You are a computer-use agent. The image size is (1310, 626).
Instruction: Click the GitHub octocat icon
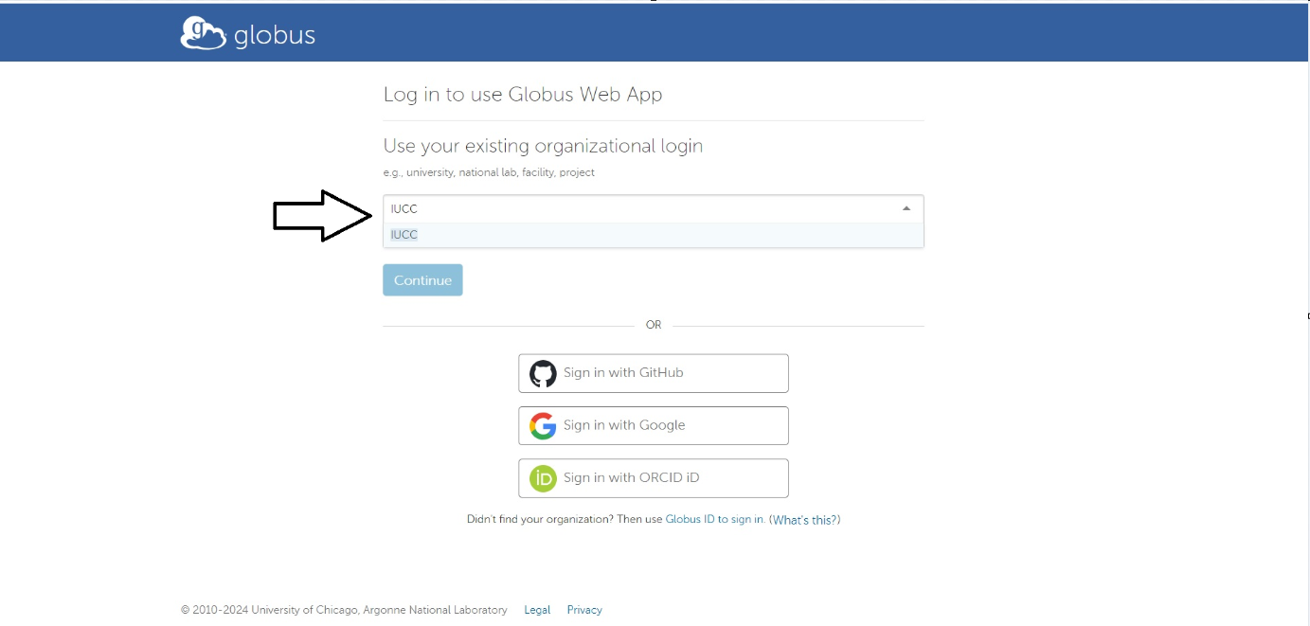pyautogui.click(x=543, y=373)
